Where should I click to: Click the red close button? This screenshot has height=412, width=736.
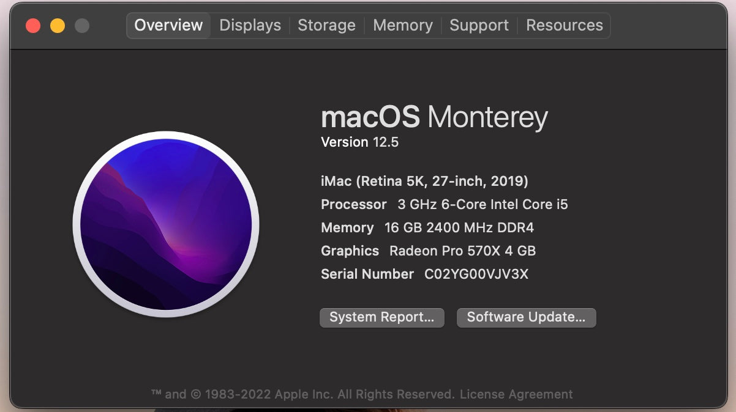tap(32, 26)
